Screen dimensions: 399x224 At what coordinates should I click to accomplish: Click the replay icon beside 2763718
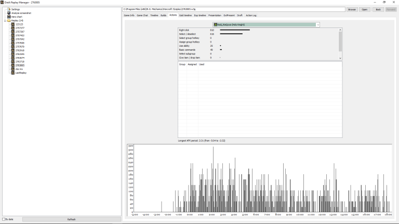[12, 62]
